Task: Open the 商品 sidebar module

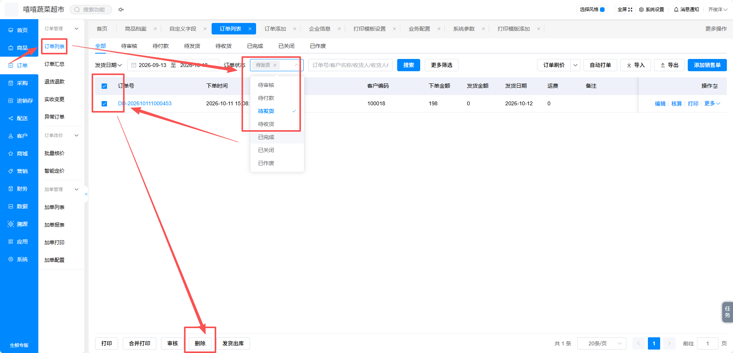Action: (x=19, y=48)
